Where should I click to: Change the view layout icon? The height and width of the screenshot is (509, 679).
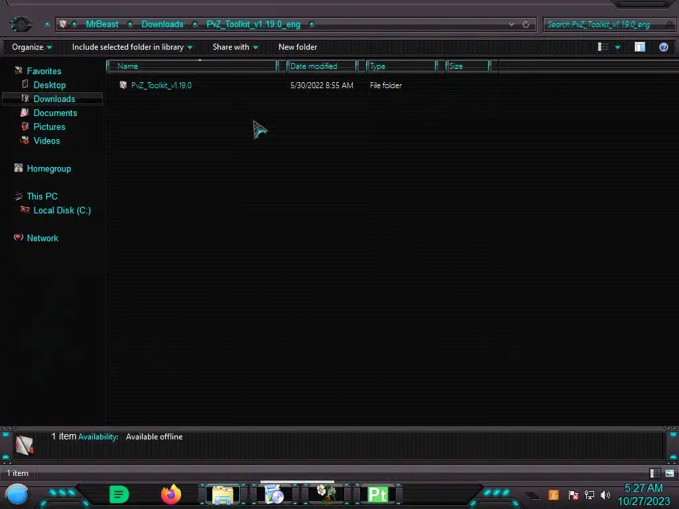[603, 47]
